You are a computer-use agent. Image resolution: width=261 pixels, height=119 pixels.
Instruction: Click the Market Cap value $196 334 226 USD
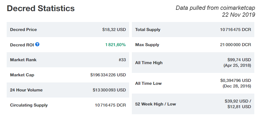click(108, 75)
